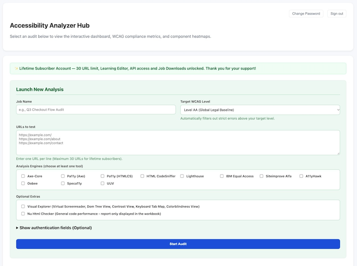The height and width of the screenshot is (266, 357).
Task: Enable the Visual Explorer extra
Action: point(23,206)
